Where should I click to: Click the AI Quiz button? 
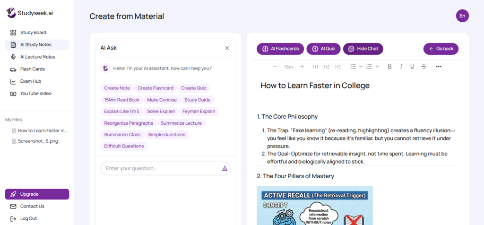point(323,49)
